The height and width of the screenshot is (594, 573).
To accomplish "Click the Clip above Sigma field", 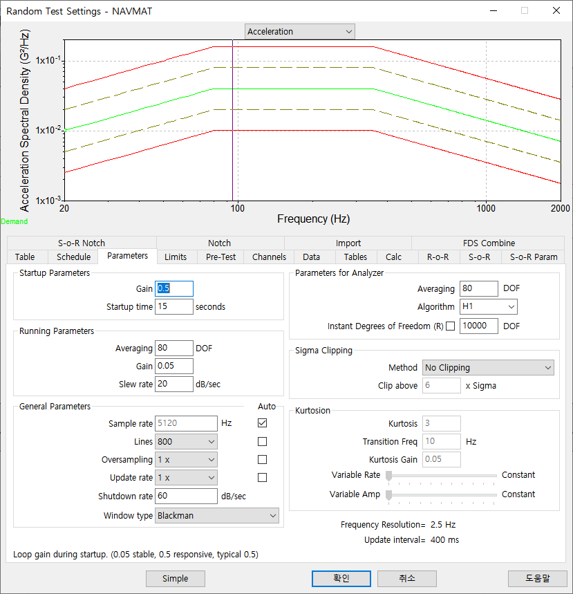I will [x=442, y=385].
